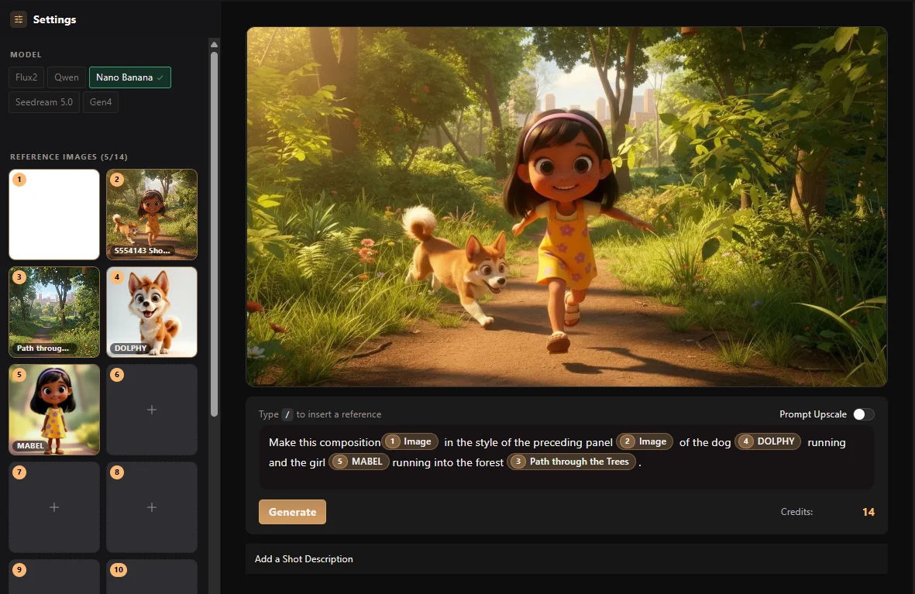
Task: Select the Nano Banana model
Action: (x=129, y=77)
